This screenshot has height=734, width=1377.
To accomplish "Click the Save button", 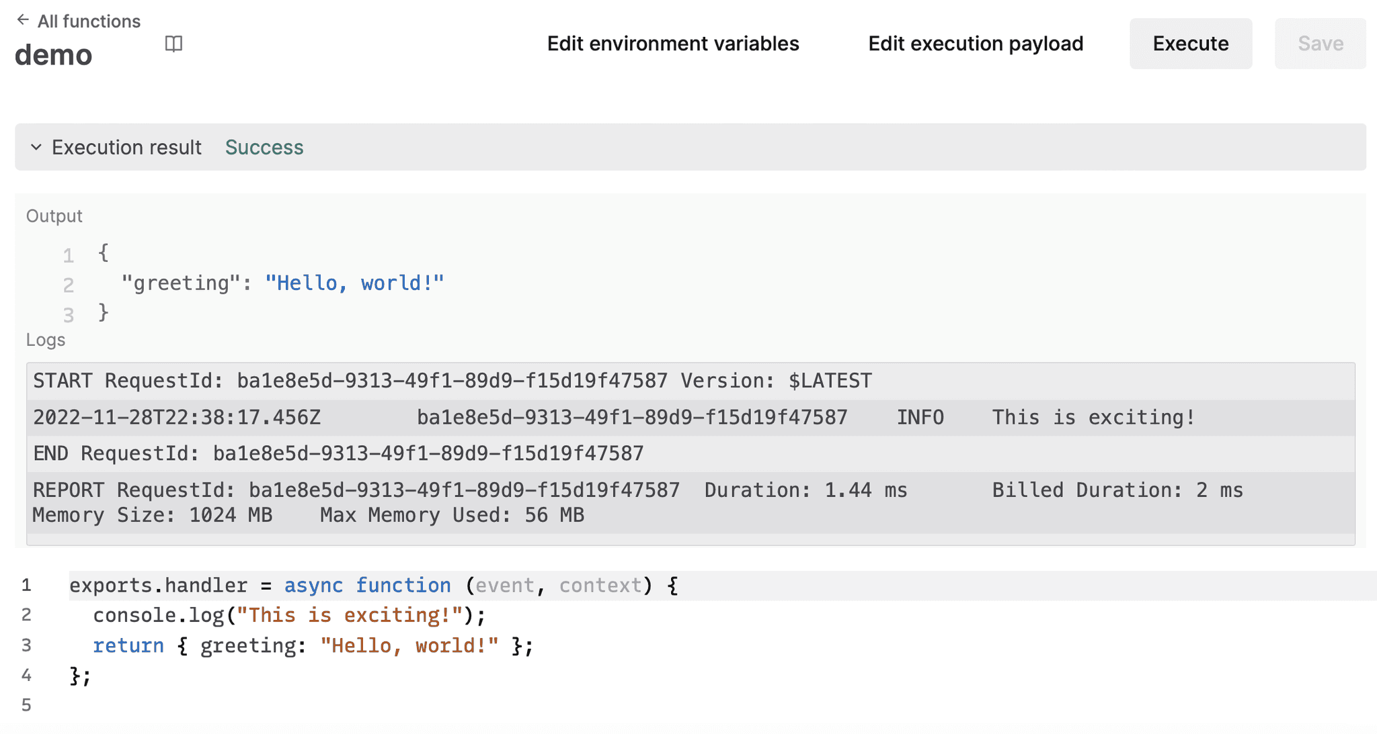I will coord(1320,43).
